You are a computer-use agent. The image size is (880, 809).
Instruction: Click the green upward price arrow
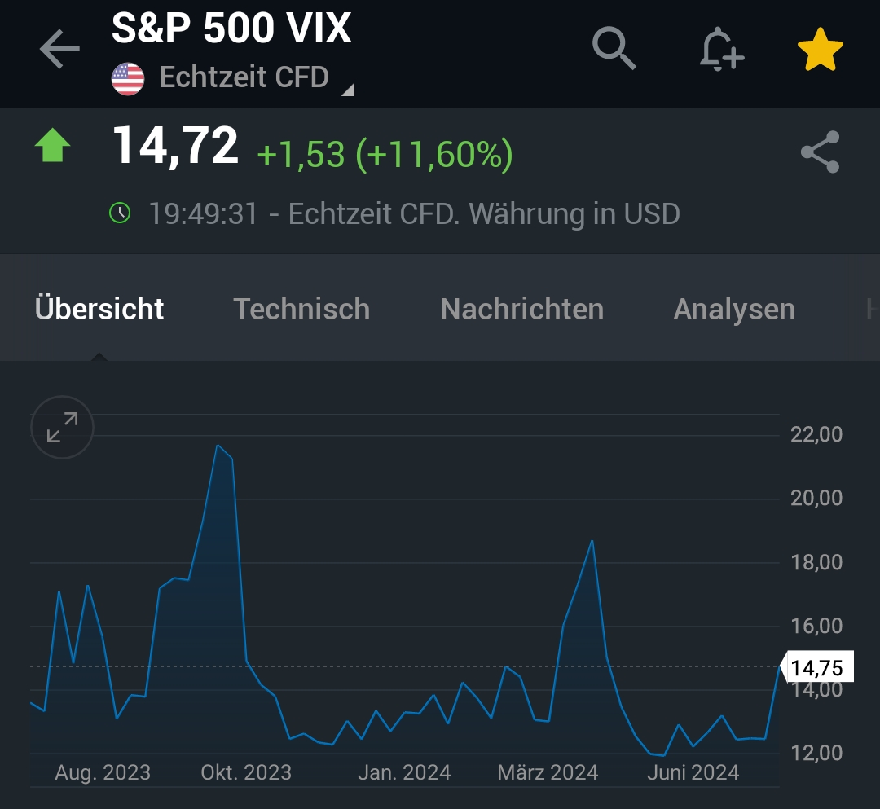click(x=52, y=145)
